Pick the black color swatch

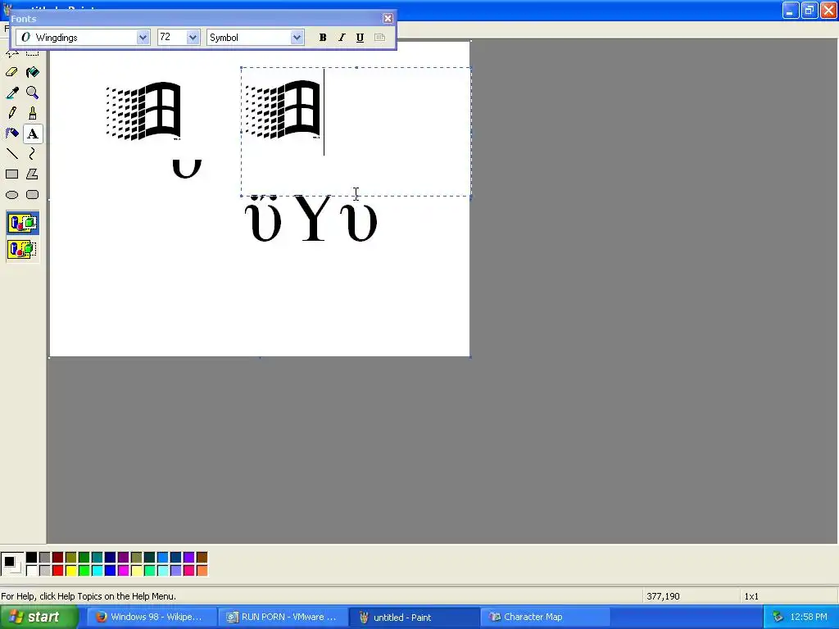(x=32, y=557)
